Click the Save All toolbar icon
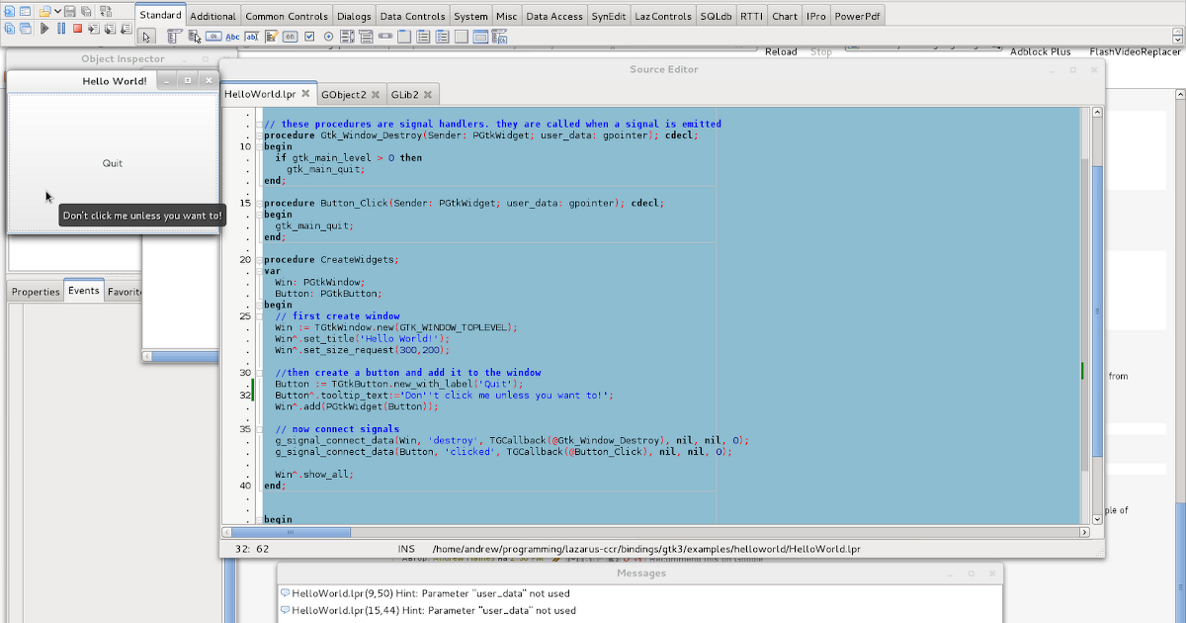This screenshot has height=623, width=1186. pos(86,11)
